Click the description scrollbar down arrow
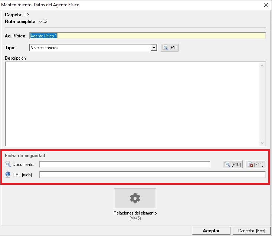Image resolution: width=272 pixels, height=236 pixels. tap(262, 143)
